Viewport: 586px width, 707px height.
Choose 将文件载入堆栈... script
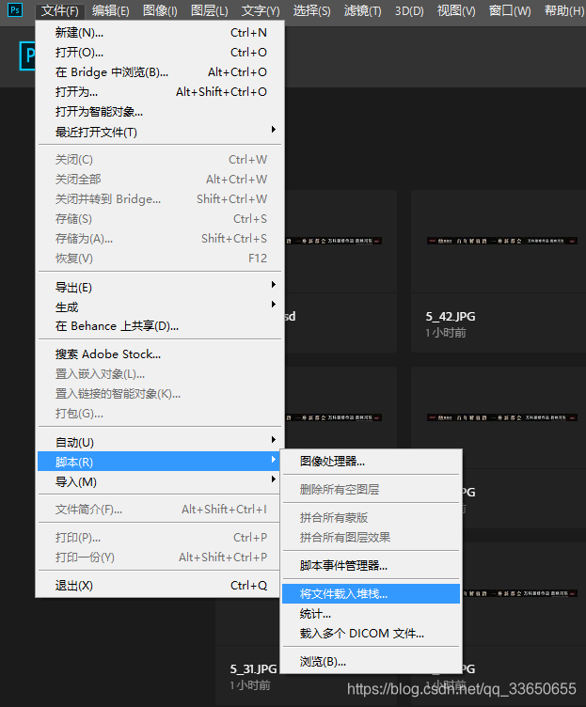371,594
